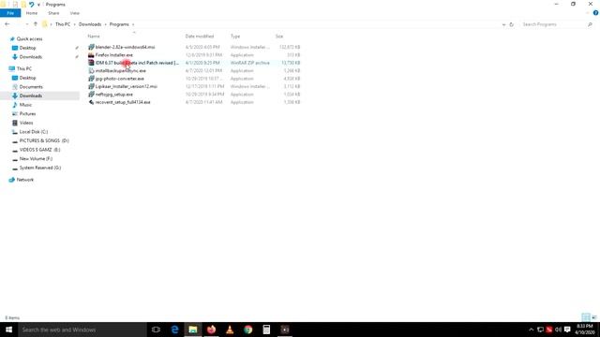Viewport: 600px width, 337px height.
Task: Select the installbackupandsync.exe file
Action: click(x=121, y=71)
